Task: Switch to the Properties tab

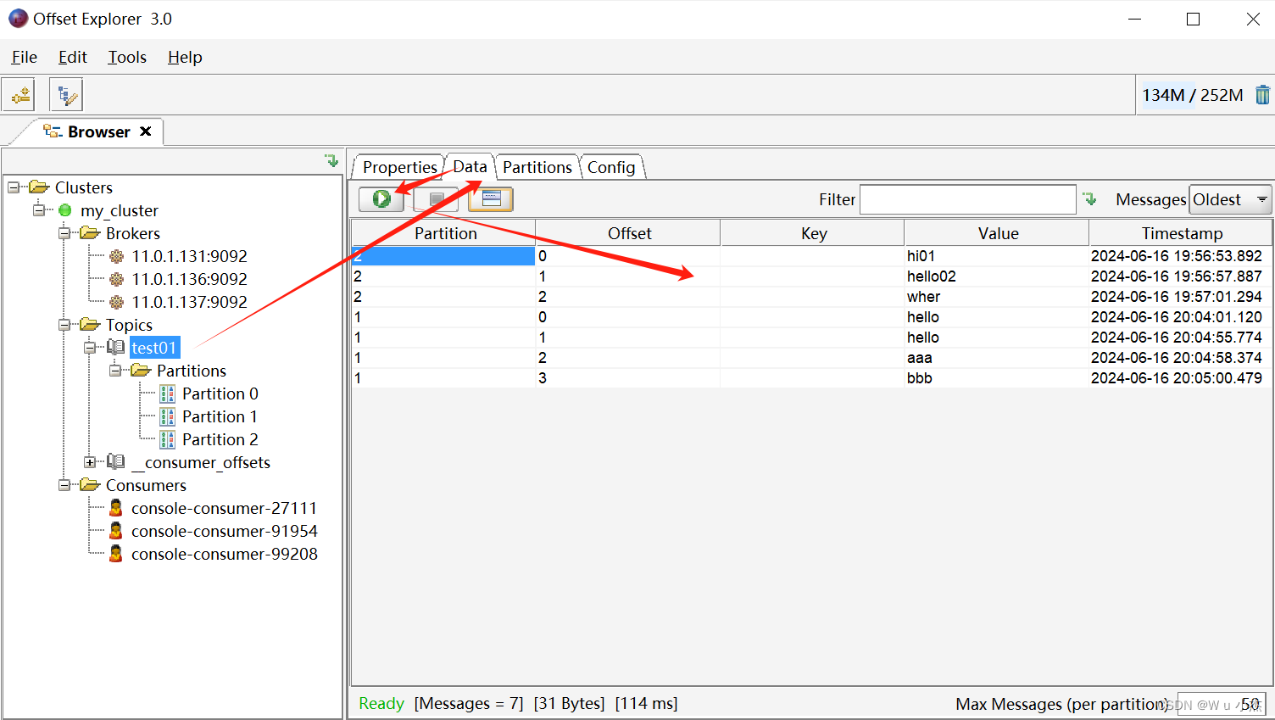Action: pos(399,167)
